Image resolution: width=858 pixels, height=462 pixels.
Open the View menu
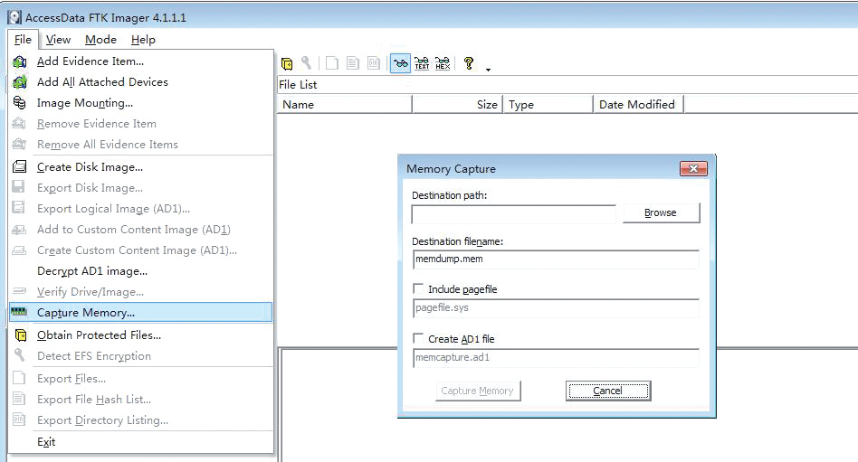pyautogui.click(x=58, y=40)
